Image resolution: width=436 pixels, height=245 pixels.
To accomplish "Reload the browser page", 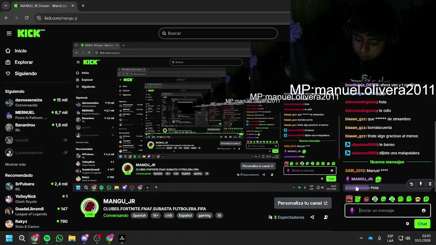I will click(x=27, y=18).
